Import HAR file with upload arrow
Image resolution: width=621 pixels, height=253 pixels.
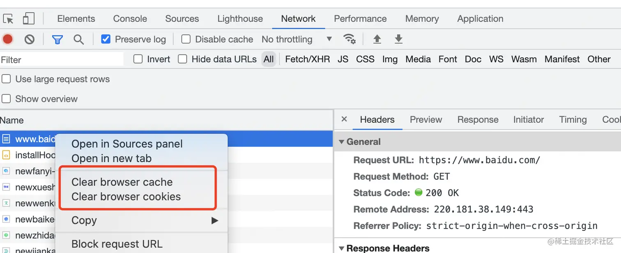point(377,39)
